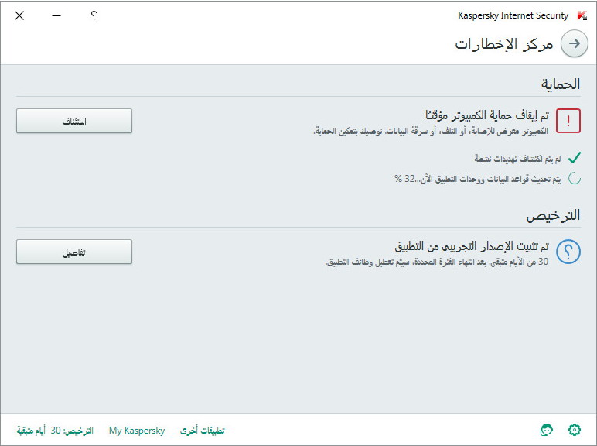Screen dimensions: 597x446
Task: Open the تطبيقات أخرى other apps link
Action: 202,431
